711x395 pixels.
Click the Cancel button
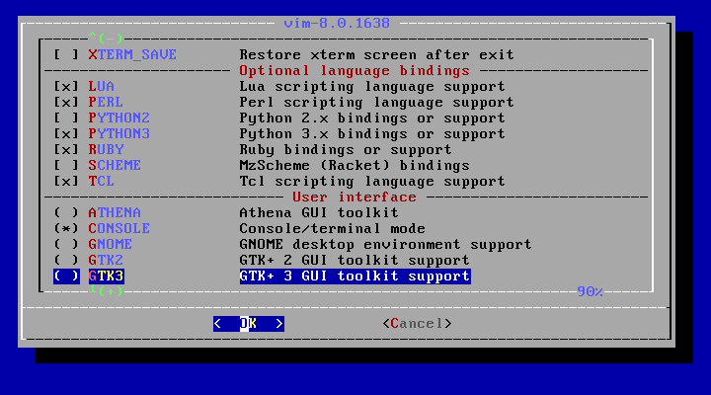417,324
